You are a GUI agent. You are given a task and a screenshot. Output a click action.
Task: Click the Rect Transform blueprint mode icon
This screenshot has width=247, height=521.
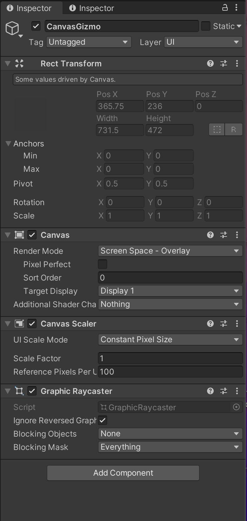click(217, 129)
